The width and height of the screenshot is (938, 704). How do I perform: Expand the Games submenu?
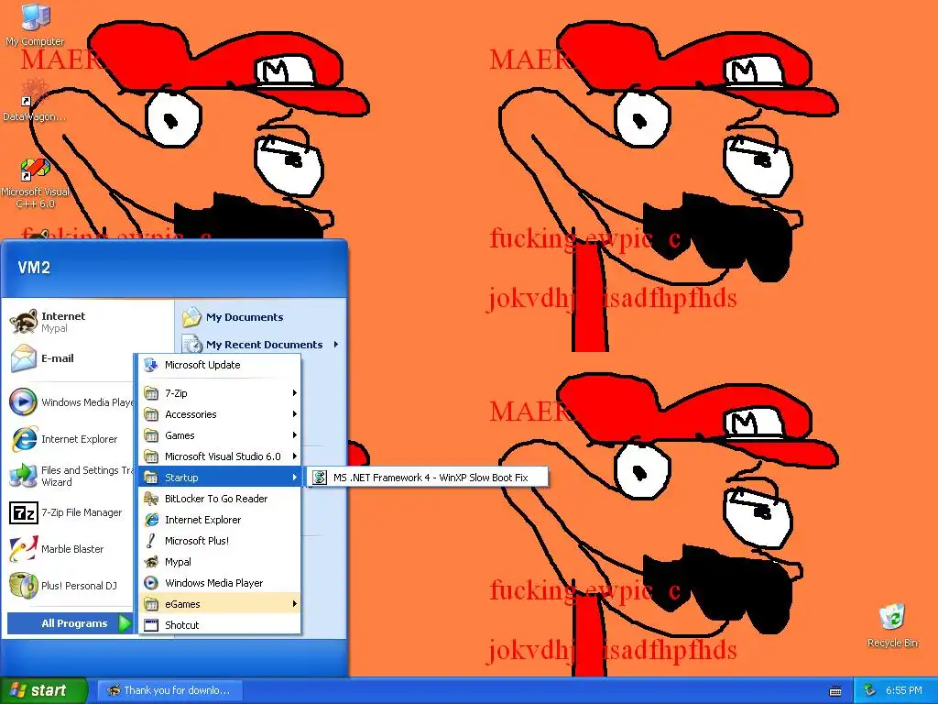(x=220, y=435)
